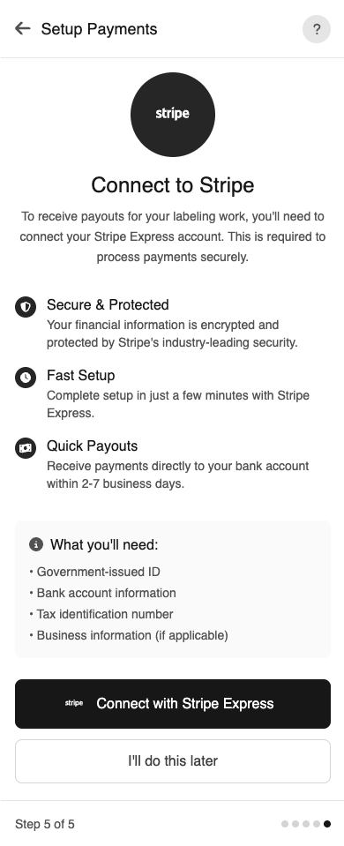Select the first step indicator dot
The image size is (344, 846).
(285, 824)
